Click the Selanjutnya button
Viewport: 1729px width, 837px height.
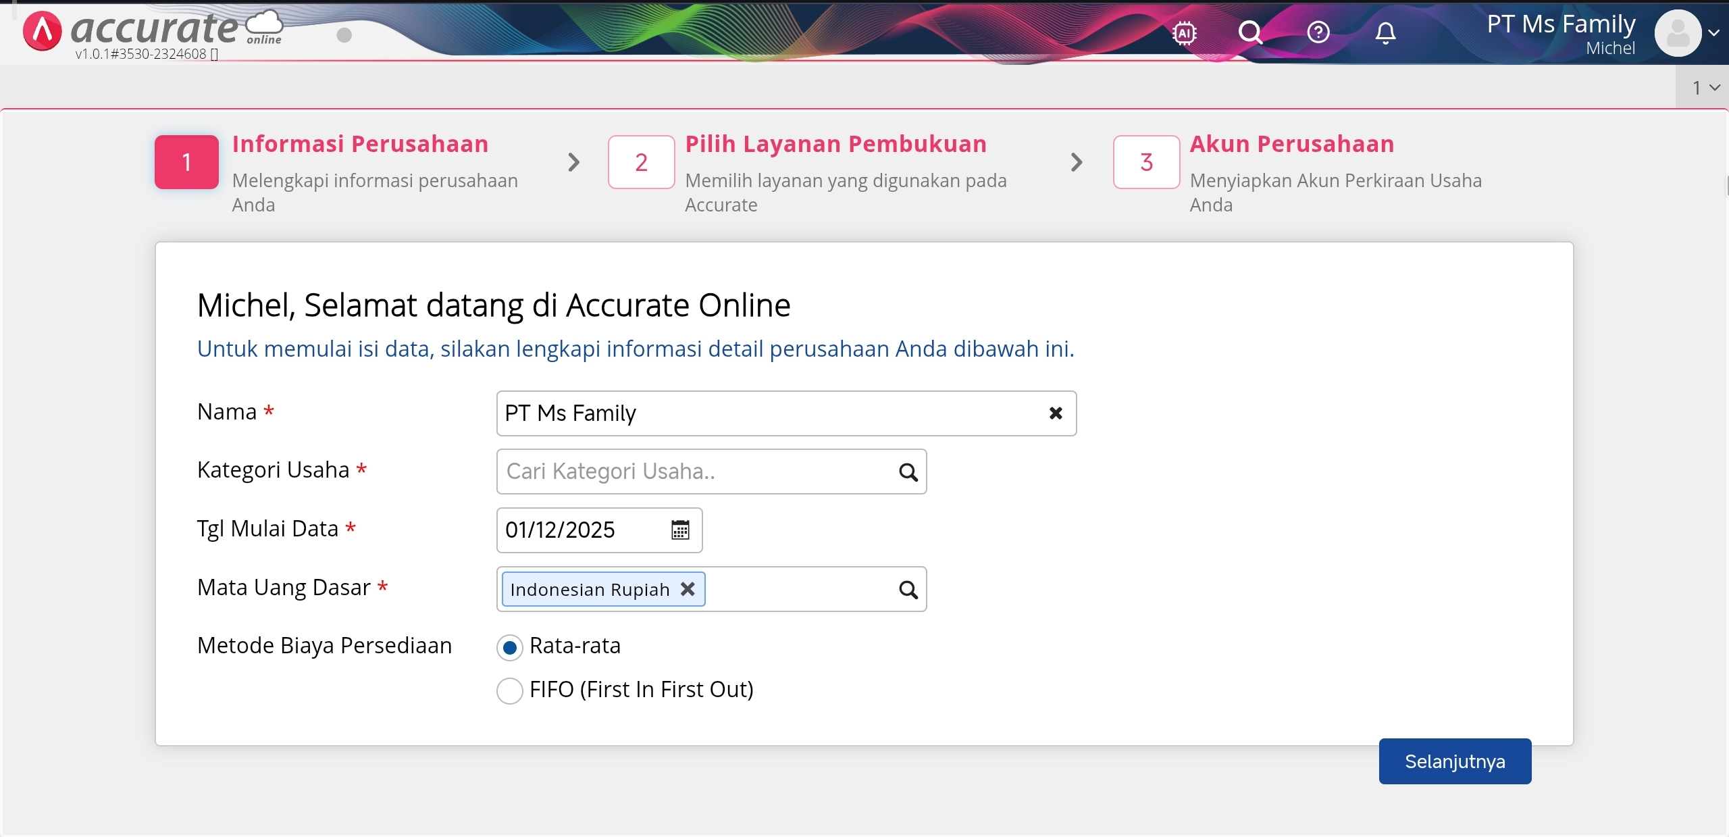(1455, 761)
